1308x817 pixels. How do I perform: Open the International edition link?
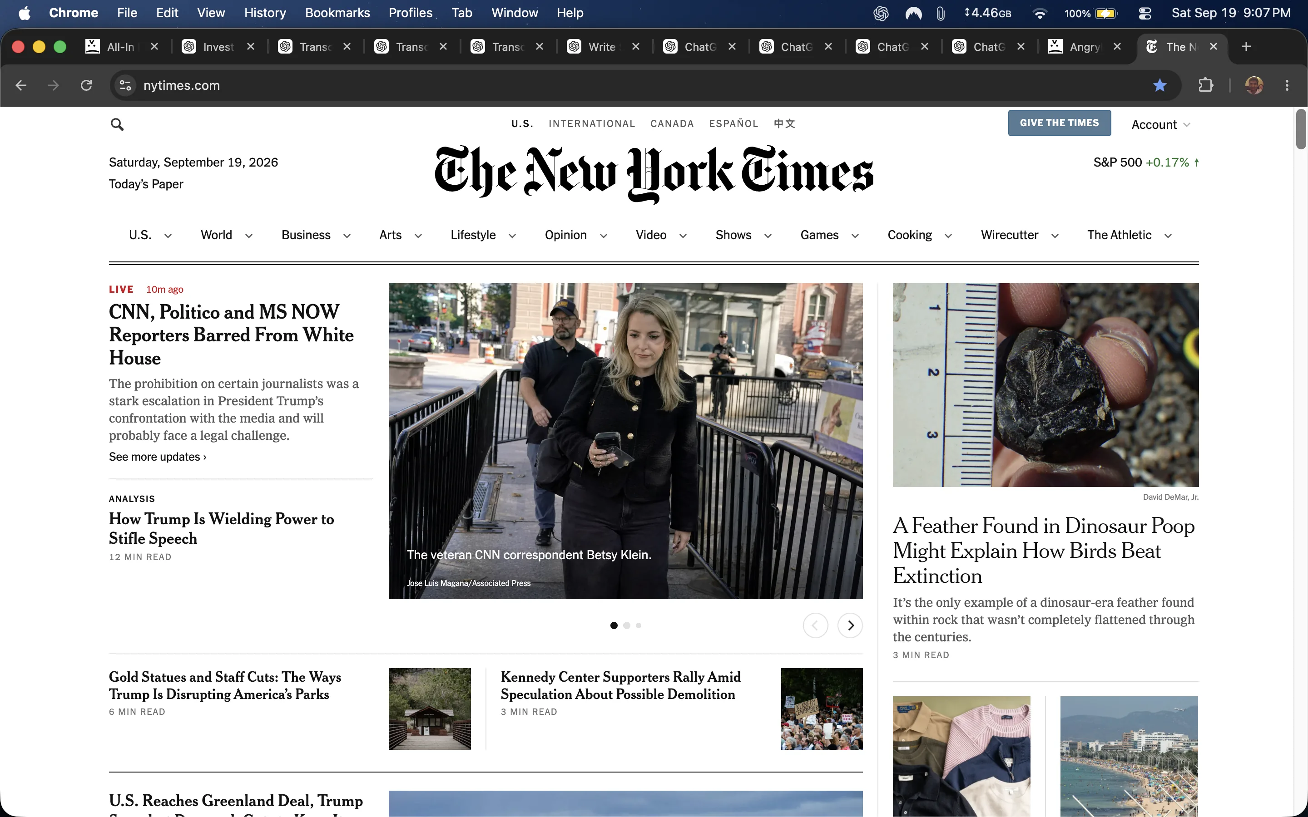click(592, 124)
